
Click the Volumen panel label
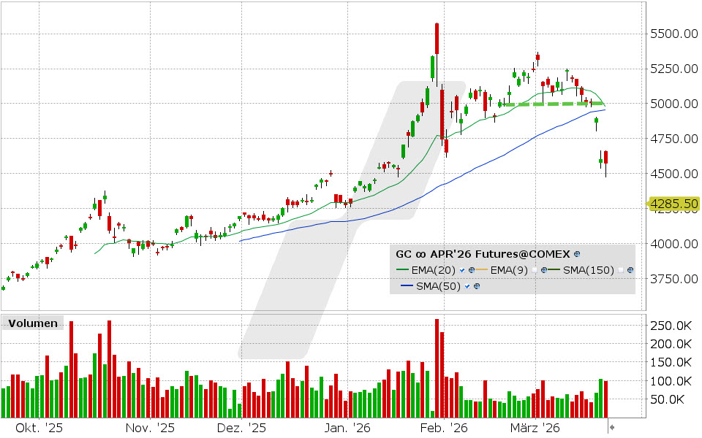click(33, 323)
